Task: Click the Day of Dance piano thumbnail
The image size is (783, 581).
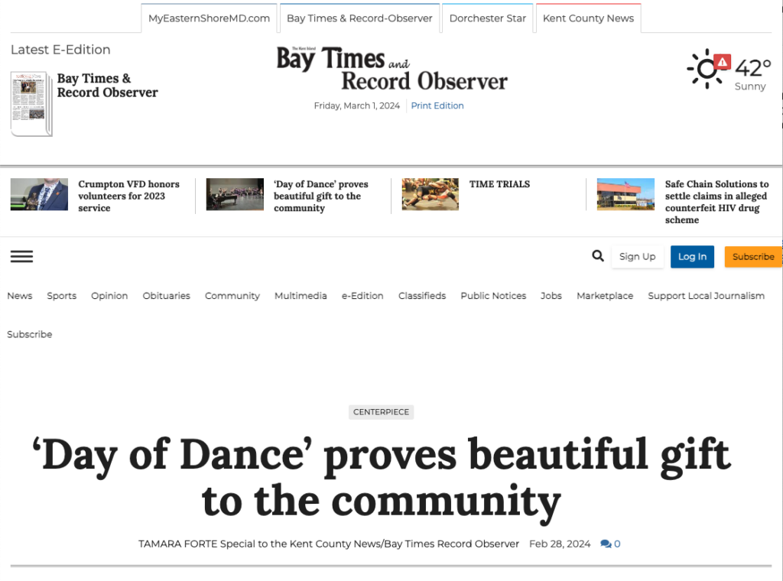Action: point(235,194)
